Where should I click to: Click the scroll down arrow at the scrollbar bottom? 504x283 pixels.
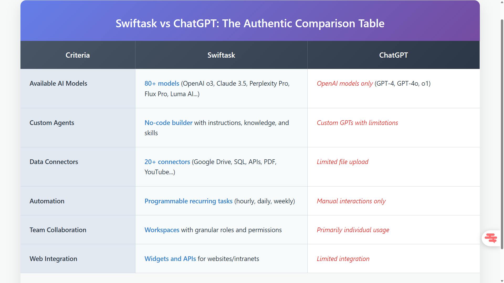[502, 281]
